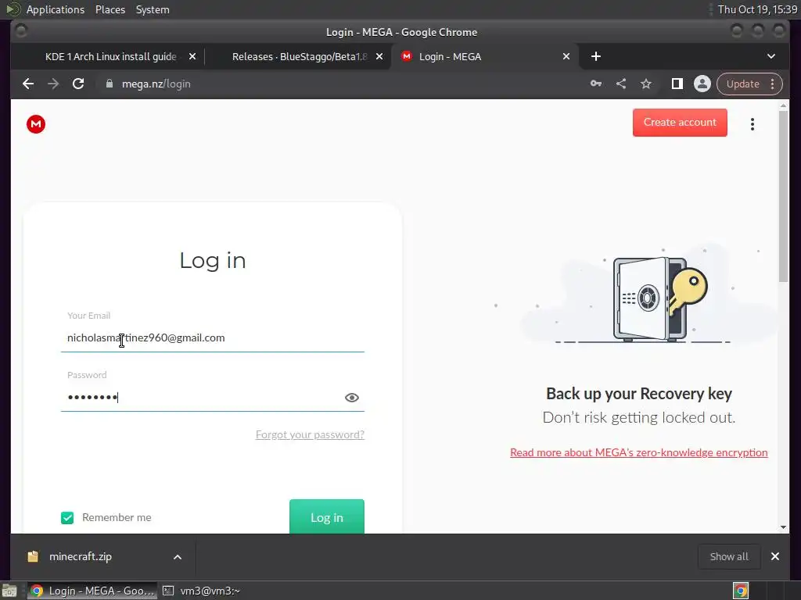Click show desktop icon in taskbar
Screen dimensions: 801x600
coord(9,591)
